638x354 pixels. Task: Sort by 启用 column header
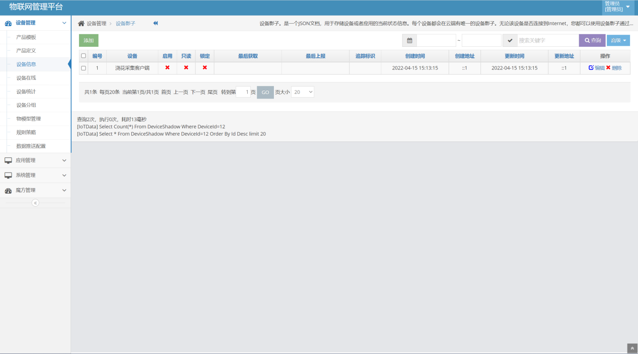pos(168,56)
